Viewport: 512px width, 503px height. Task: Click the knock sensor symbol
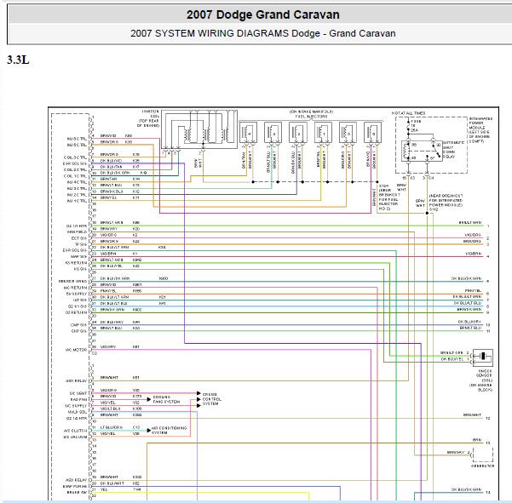(483, 357)
